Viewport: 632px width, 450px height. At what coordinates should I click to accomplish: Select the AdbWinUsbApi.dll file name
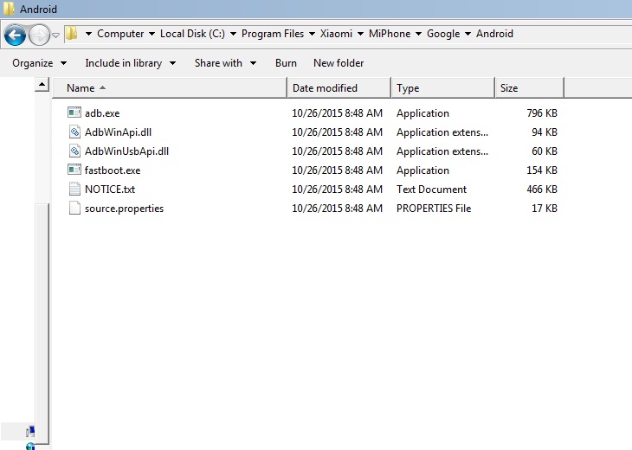click(x=126, y=151)
